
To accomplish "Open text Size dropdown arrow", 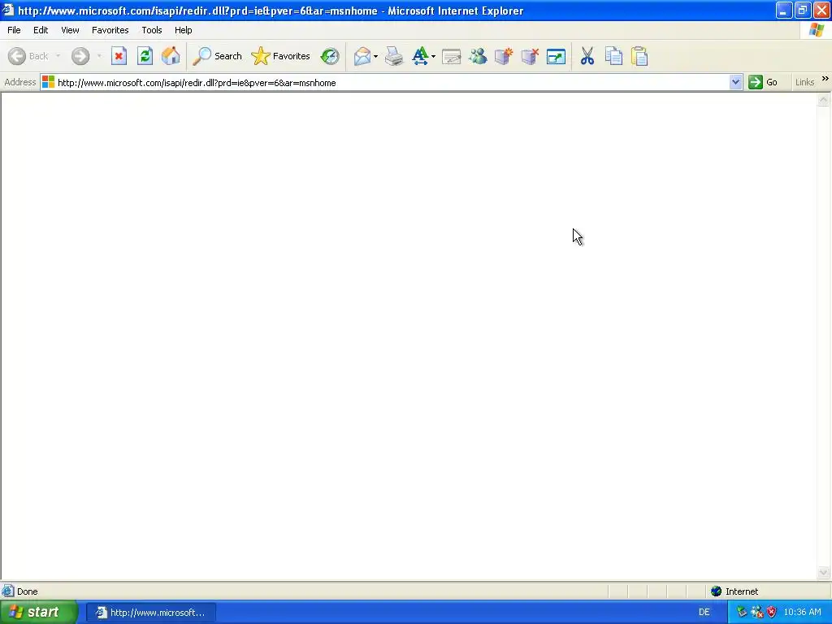I will click(434, 56).
